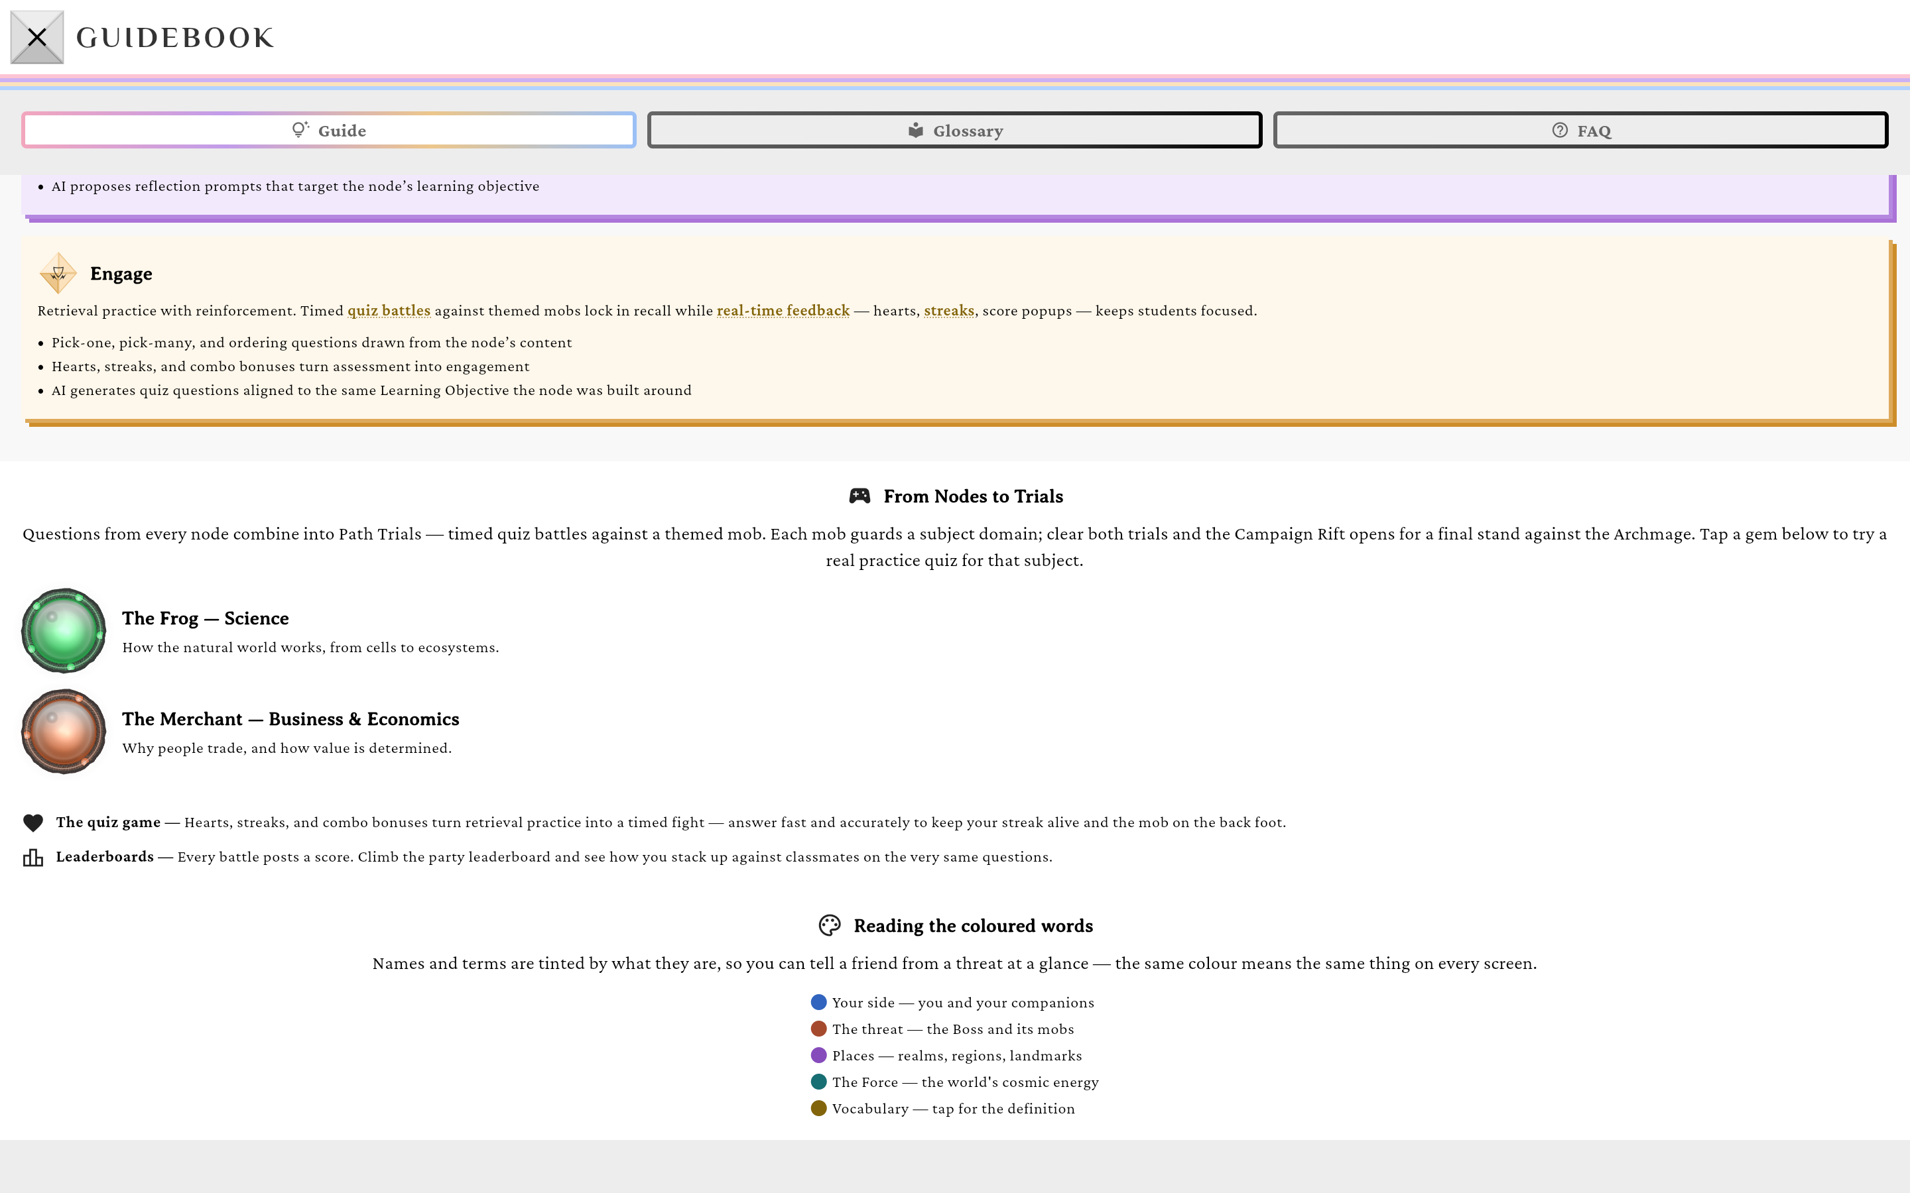Tap the green Frog Science gem
This screenshot has height=1193, width=1910.
(x=63, y=630)
